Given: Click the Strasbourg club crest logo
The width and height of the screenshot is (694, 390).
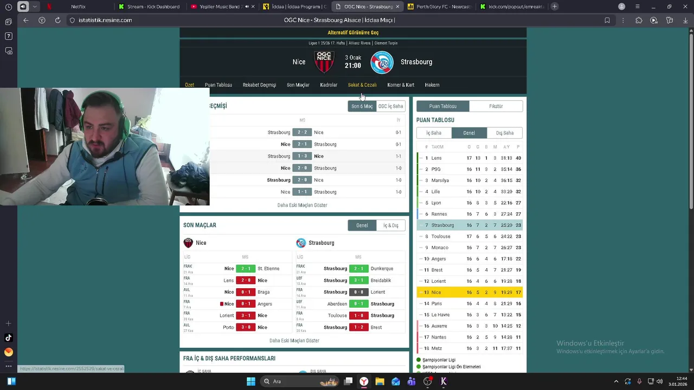Looking at the screenshot, I should pyautogui.click(x=382, y=62).
